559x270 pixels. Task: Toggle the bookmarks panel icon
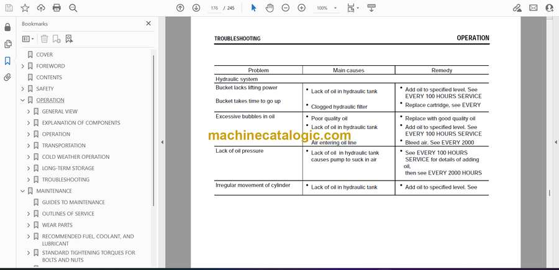coord(7,61)
